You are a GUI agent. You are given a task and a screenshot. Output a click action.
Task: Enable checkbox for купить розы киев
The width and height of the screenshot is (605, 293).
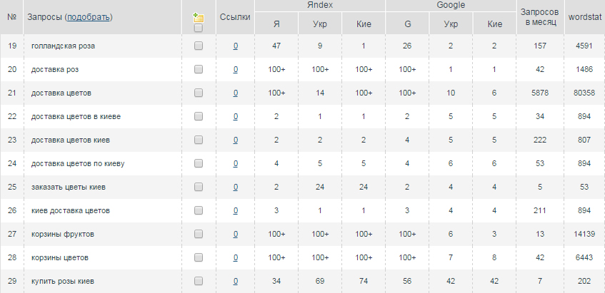[x=199, y=281]
